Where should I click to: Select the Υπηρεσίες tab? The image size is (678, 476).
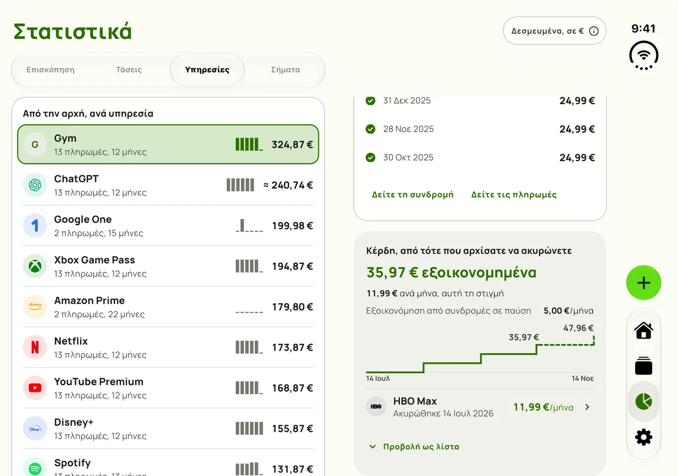207,70
